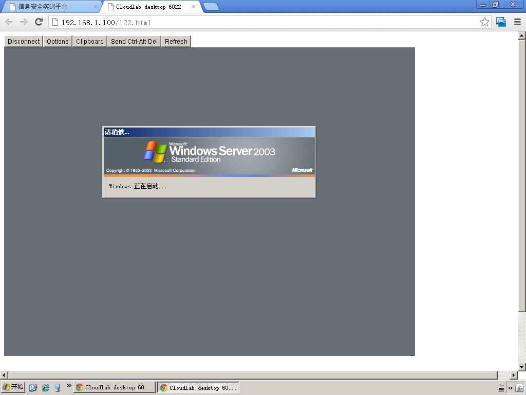
Task: Click the vertical scrollbar up arrow
Action: [x=522, y=35]
